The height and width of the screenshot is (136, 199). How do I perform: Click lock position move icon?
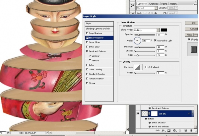pos(152,13)
